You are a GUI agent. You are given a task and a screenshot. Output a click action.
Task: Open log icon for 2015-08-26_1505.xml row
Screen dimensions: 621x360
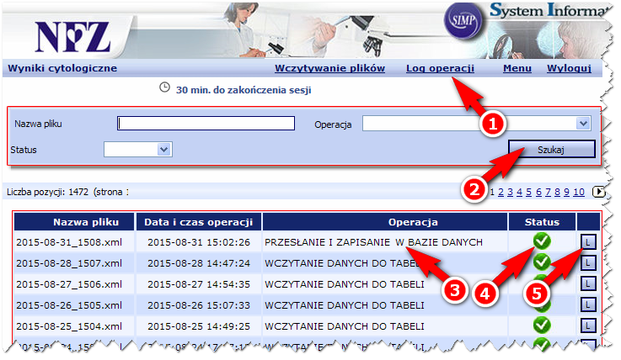tap(587, 304)
